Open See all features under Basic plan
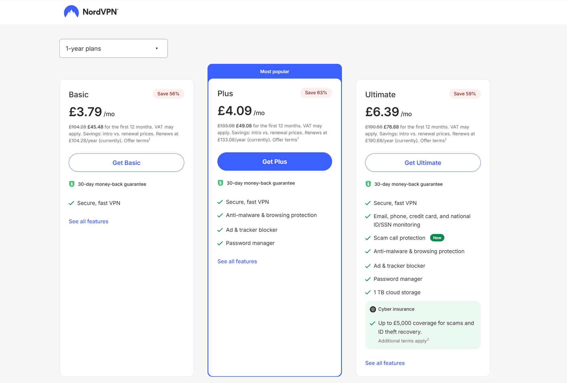Screen dimensions: 567x383 click(x=88, y=221)
